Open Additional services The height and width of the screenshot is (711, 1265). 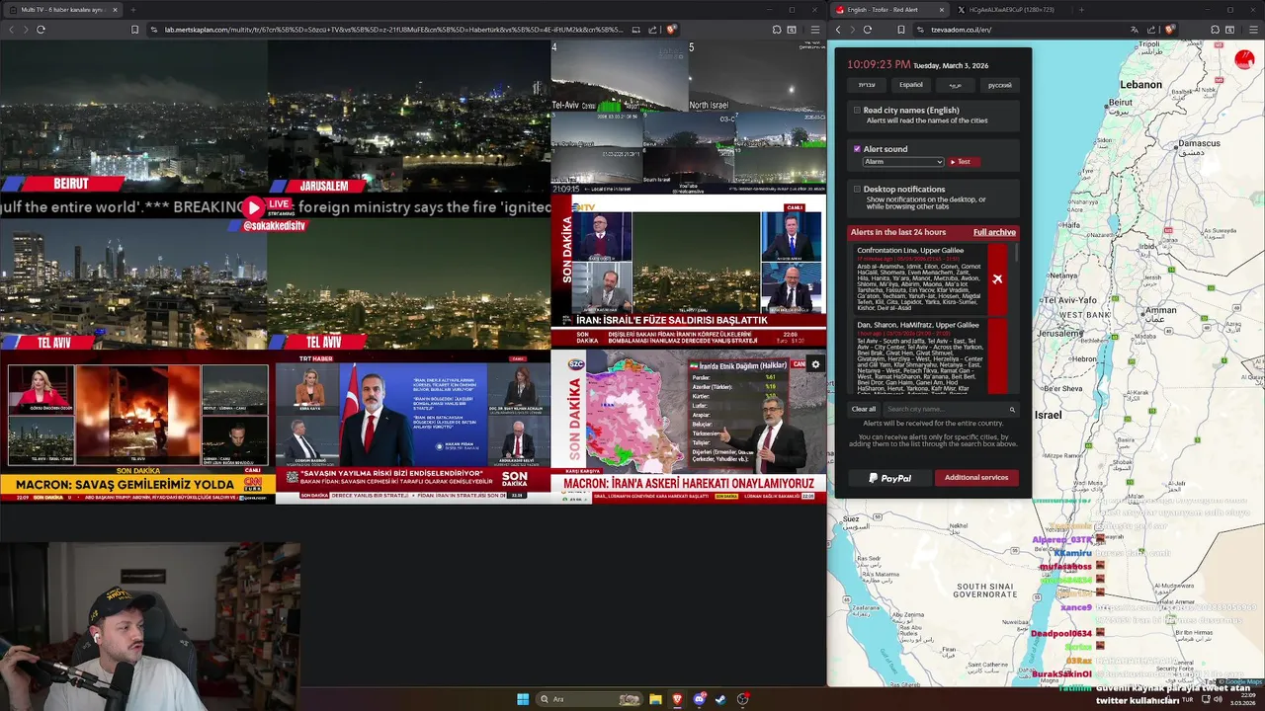[976, 478]
